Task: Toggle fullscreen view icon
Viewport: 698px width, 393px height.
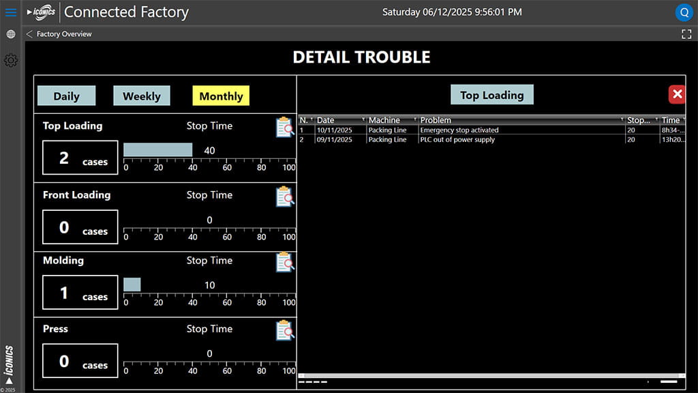Action: click(x=686, y=34)
